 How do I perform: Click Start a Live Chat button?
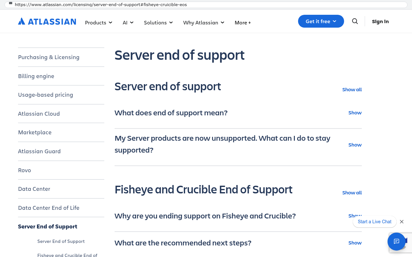(374, 222)
